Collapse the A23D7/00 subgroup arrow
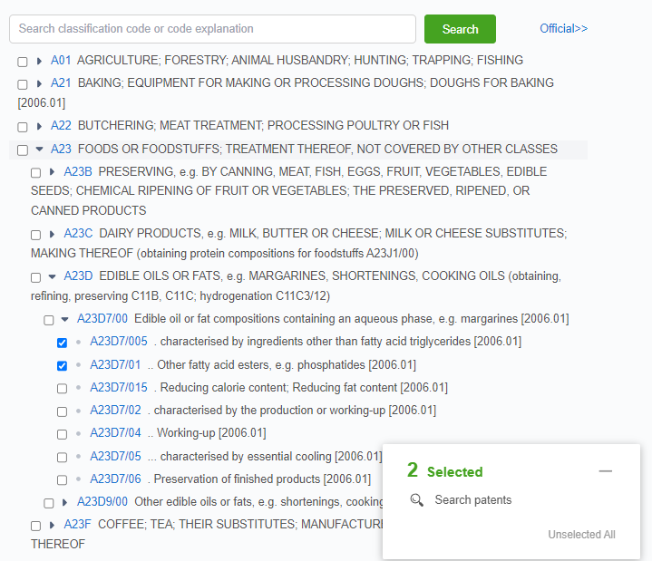 [64, 319]
